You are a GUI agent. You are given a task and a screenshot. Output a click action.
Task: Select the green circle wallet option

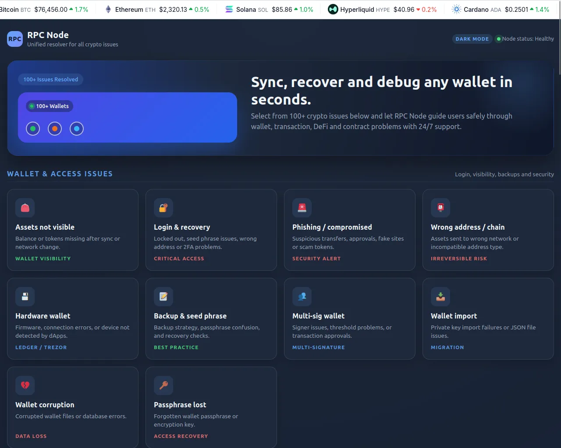coord(33,129)
